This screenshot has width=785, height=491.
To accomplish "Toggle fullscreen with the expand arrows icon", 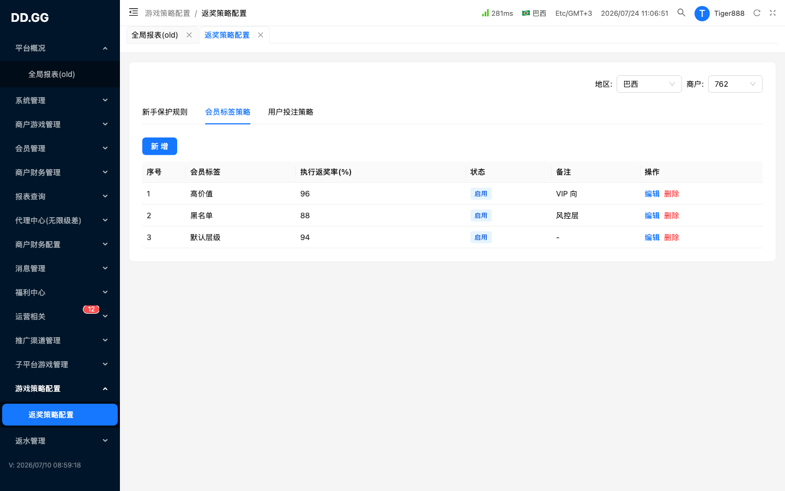I will pyautogui.click(x=772, y=13).
